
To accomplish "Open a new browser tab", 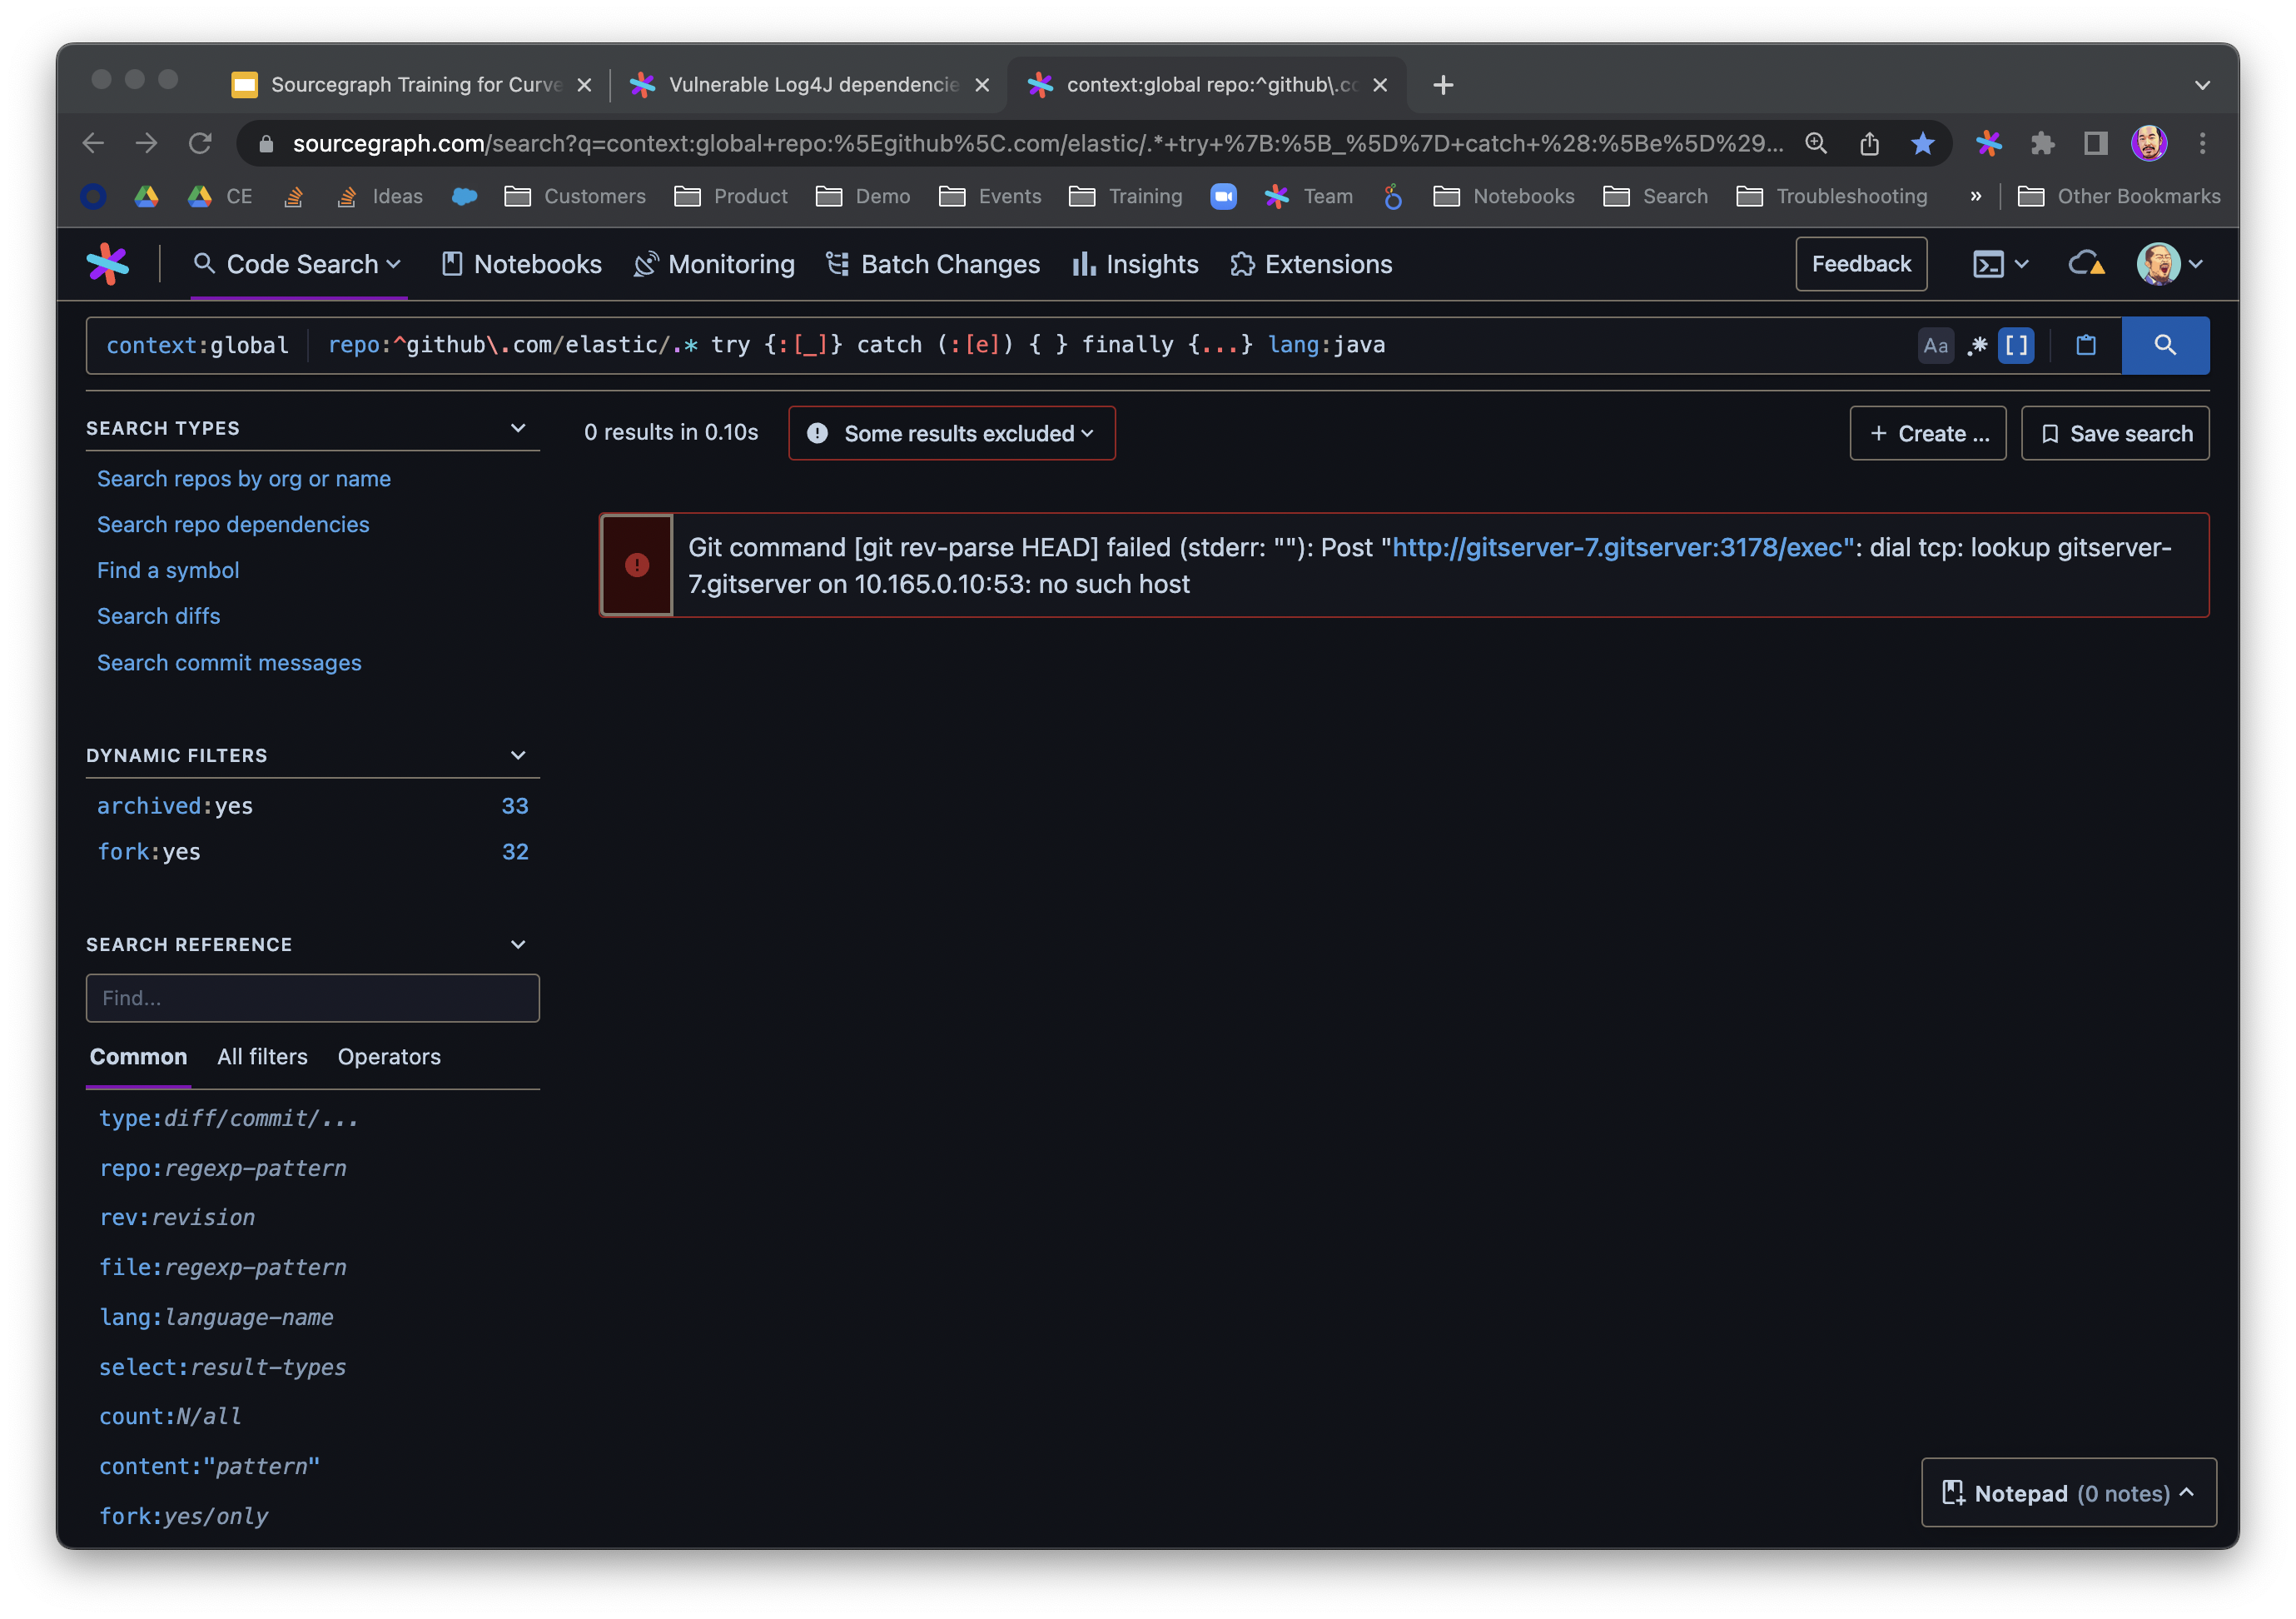I will 1442,85.
